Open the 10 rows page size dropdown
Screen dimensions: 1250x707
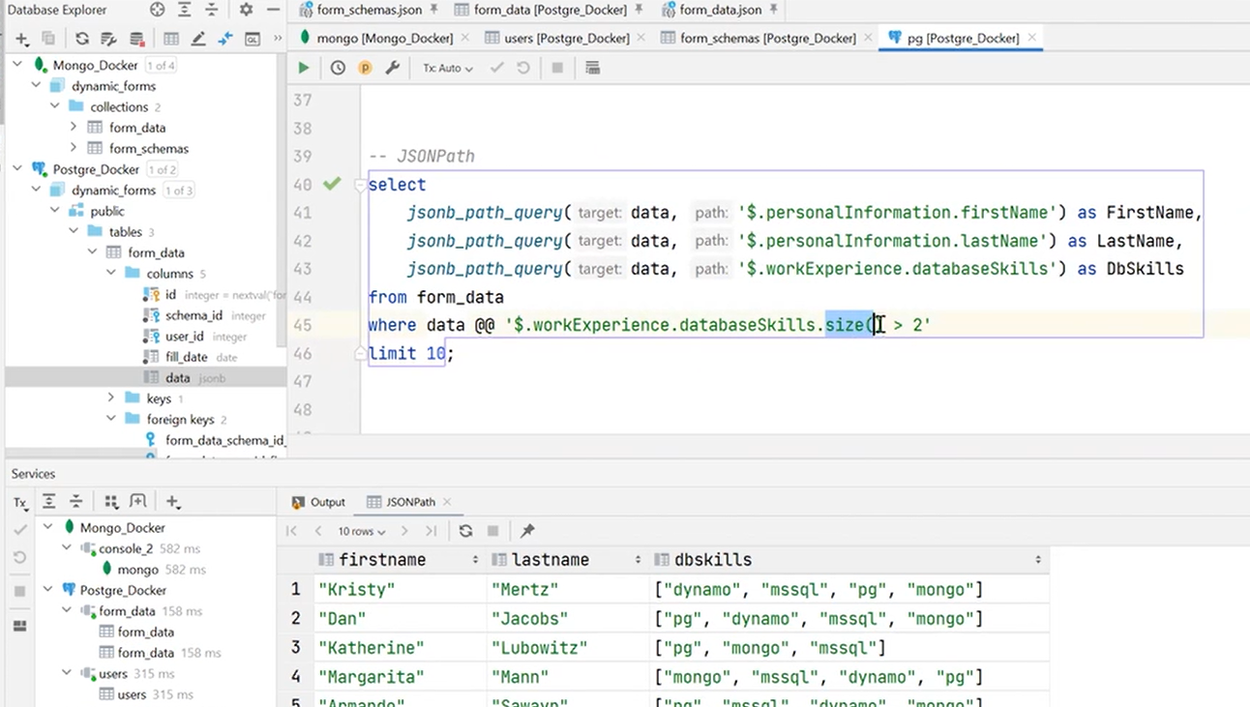coord(361,530)
